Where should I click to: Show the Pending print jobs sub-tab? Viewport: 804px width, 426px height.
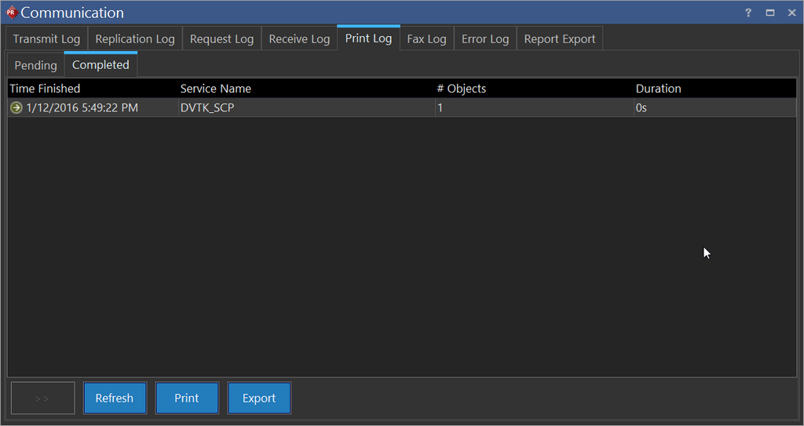point(35,65)
